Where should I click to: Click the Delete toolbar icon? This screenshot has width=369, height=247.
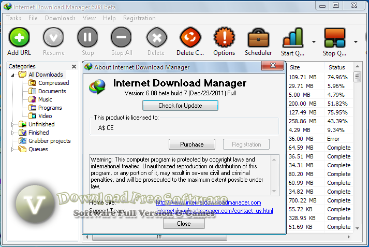(x=156, y=38)
